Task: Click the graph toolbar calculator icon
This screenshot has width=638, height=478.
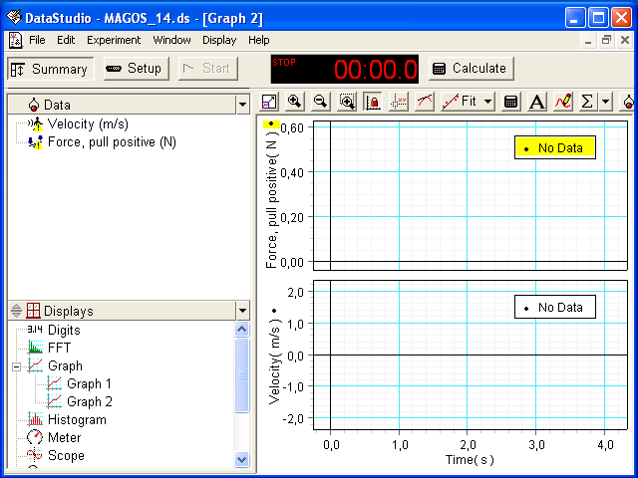Action: [x=511, y=102]
